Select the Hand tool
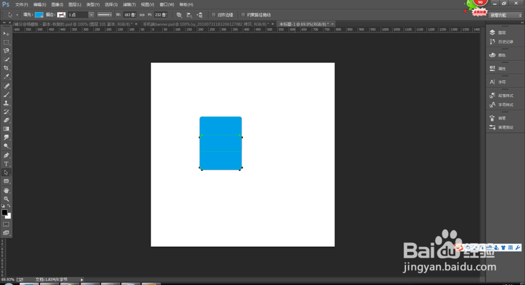The width and height of the screenshot is (525, 285). [6, 191]
